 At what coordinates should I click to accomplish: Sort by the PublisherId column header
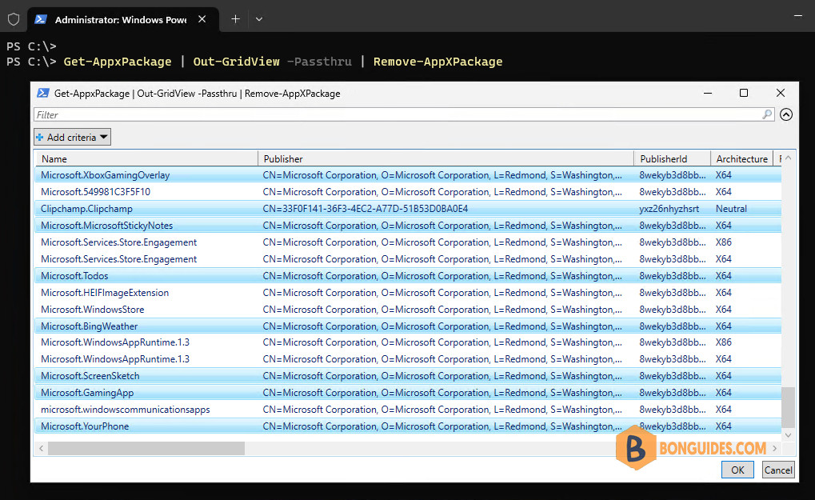click(672, 158)
